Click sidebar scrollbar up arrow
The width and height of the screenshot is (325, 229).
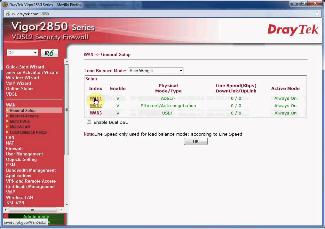(67, 61)
